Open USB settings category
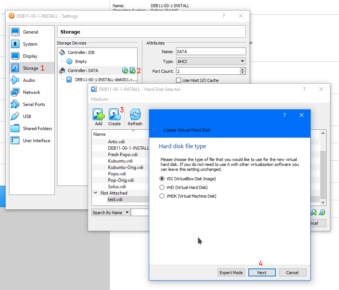Image resolution: width=339 pixels, height=290 pixels. point(32,117)
